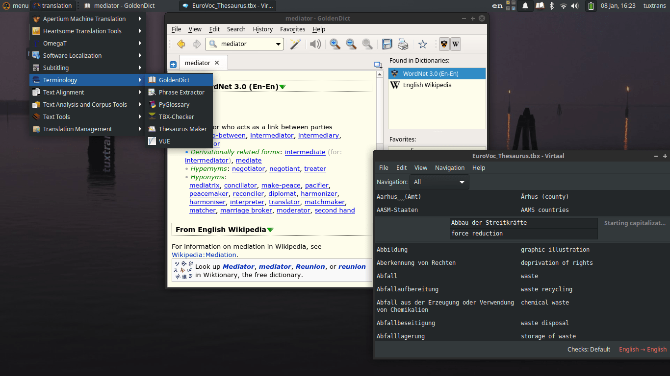Collapse the From English Wikipedia green triangle

pos(270,230)
